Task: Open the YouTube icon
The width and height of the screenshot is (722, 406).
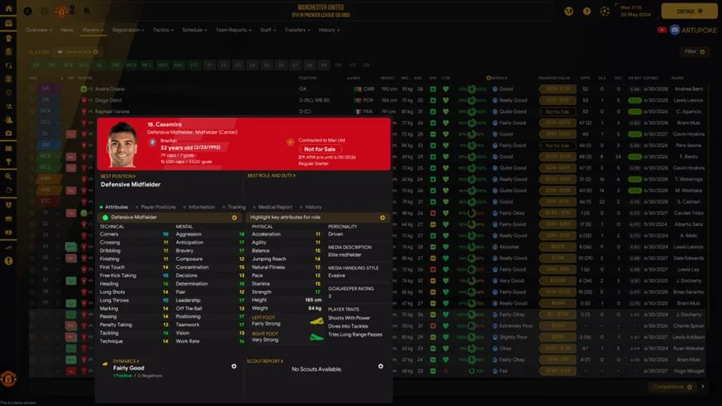Action: coord(661,30)
